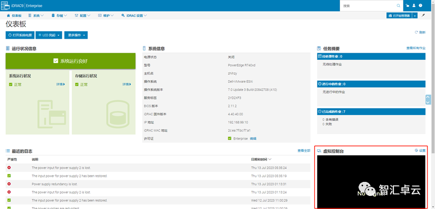
Task: Click the scroll-down chevron widget at right edge
Action: click(428, 102)
